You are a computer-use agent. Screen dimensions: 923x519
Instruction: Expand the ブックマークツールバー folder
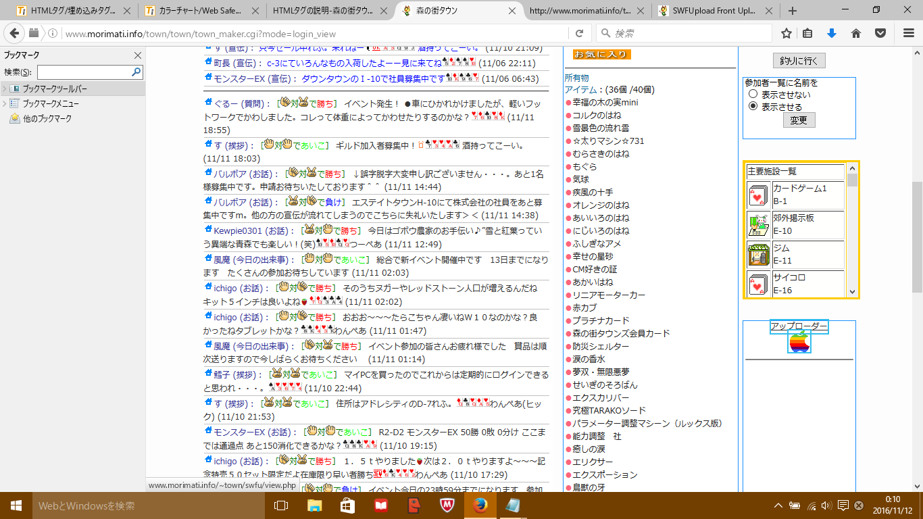pyautogui.click(x=5, y=89)
